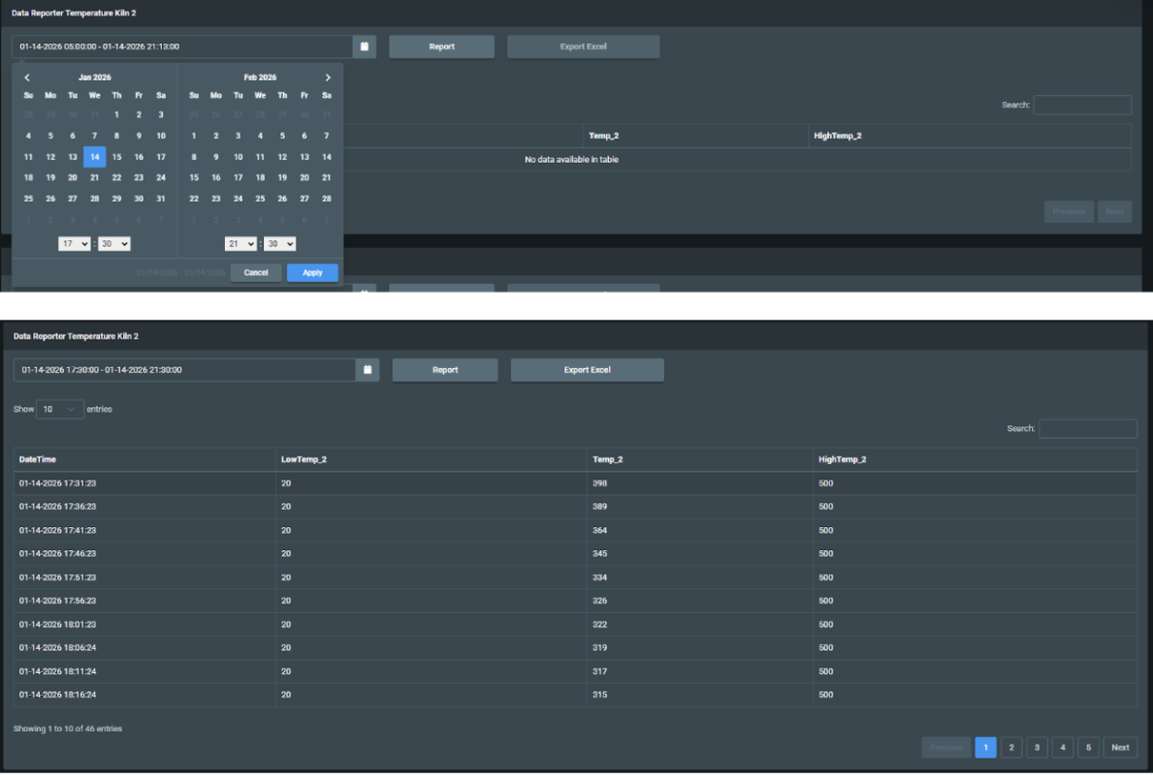Choose February 10 in the calendar

(238, 157)
